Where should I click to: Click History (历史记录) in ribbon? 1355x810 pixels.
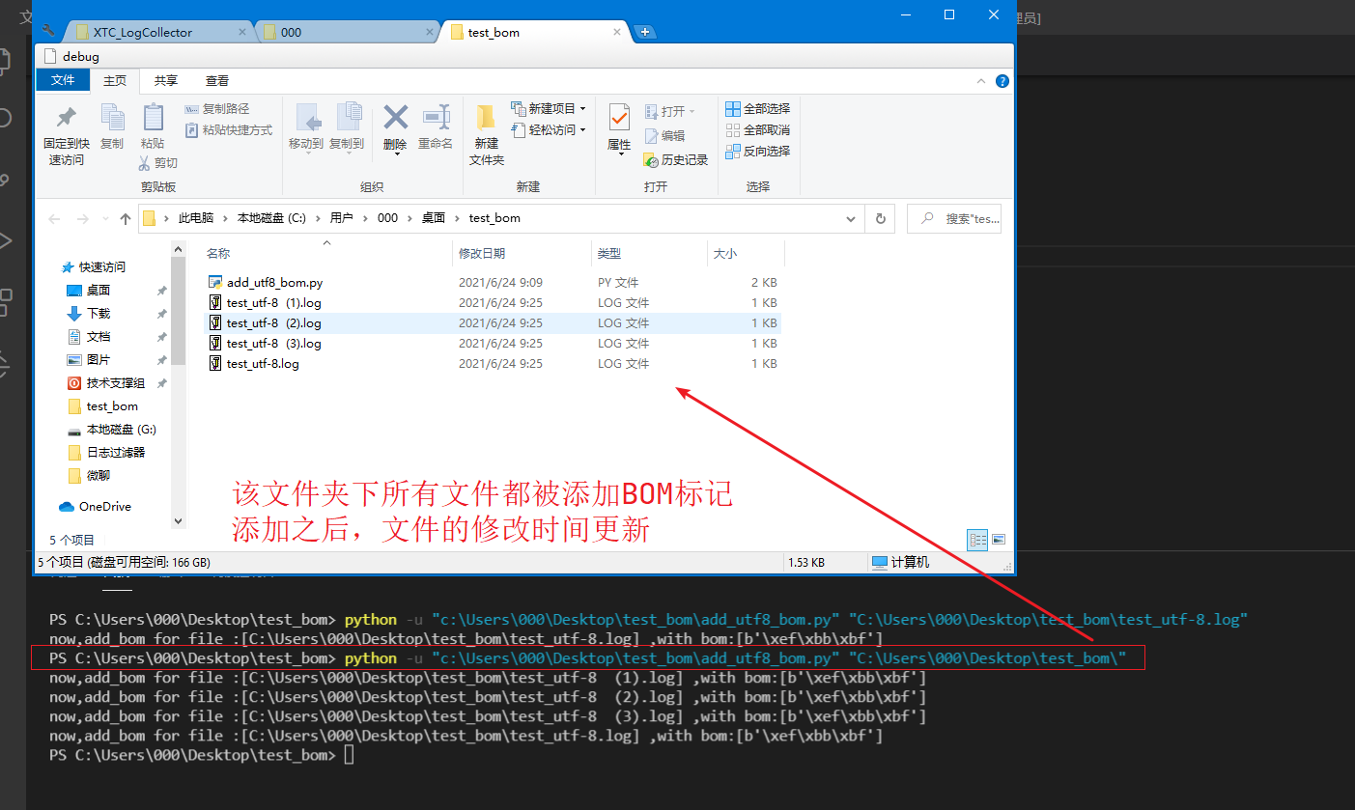point(676,159)
